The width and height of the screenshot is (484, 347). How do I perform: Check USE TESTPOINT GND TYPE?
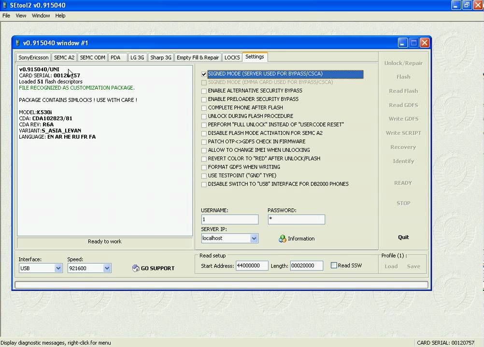click(x=204, y=176)
